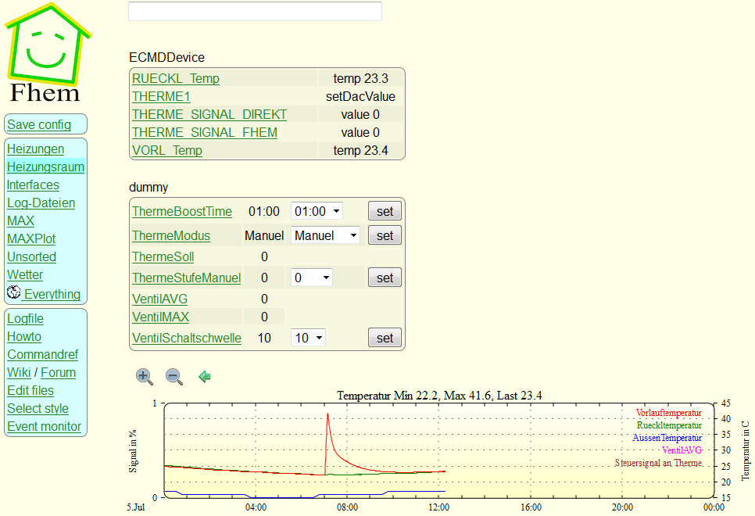Open Edit files link
The height and width of the screenshot is (516, 755).
tap(30, 391)
